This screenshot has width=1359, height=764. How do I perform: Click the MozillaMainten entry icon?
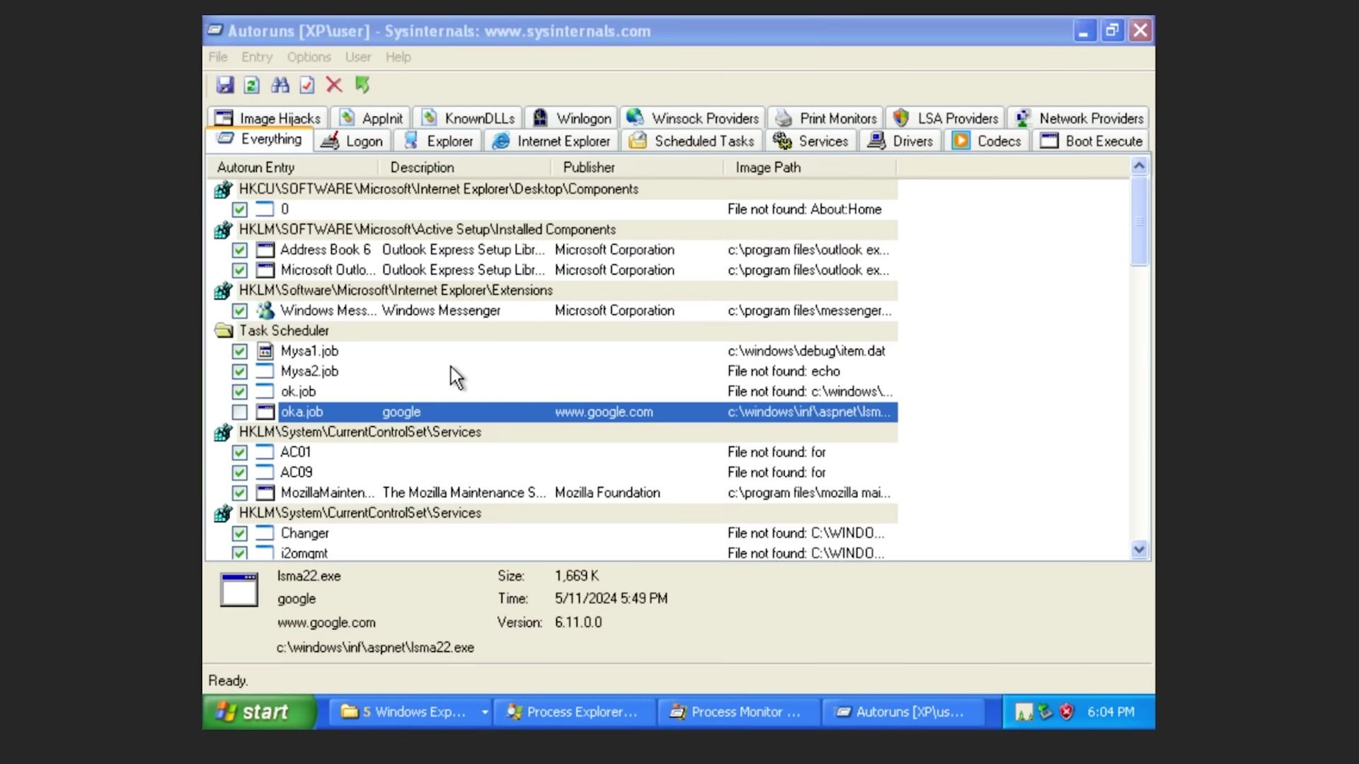click(x=265, y=492)
